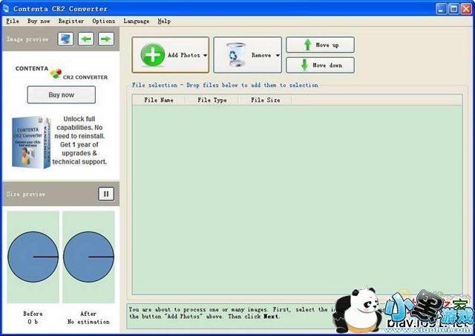The image size is (475, 336).
Task: Click the Move up button
Action: [320, 45]
